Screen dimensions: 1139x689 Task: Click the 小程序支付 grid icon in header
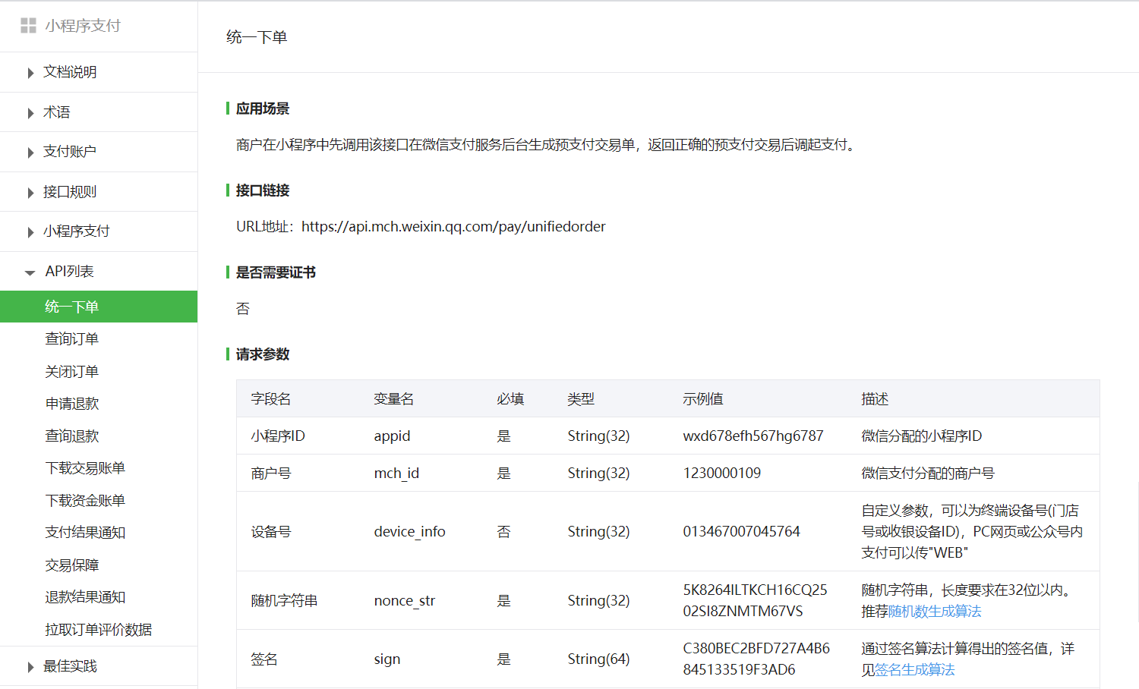28,26
